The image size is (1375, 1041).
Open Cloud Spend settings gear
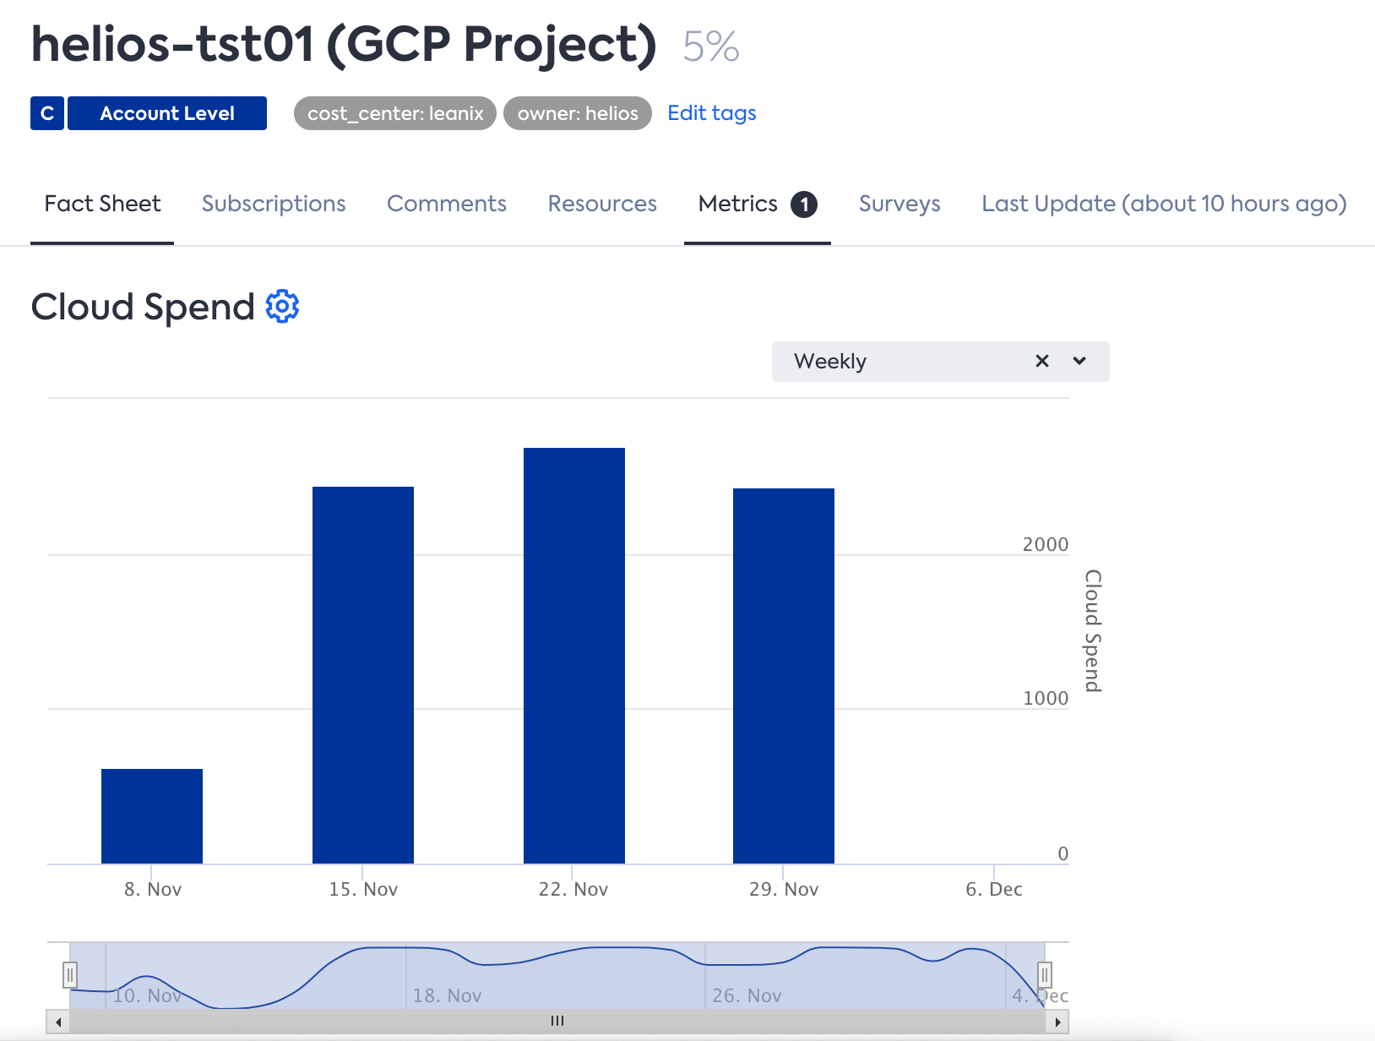click(x=282, y=306)
